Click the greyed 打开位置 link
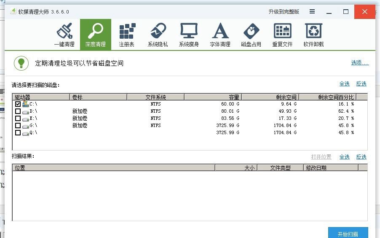The height and width of the screenshot is (238, 380). [x=321, y=157]
